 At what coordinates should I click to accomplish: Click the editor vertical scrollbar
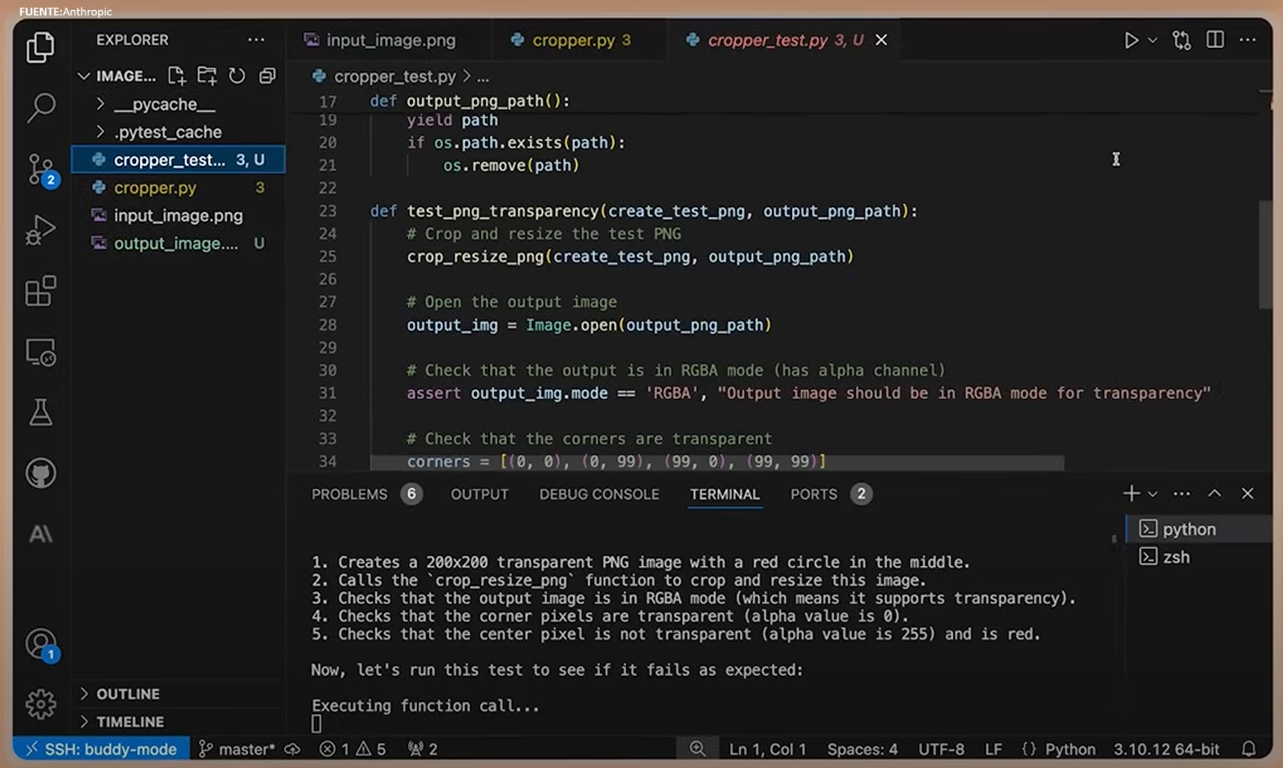[x=1265, y=255]
